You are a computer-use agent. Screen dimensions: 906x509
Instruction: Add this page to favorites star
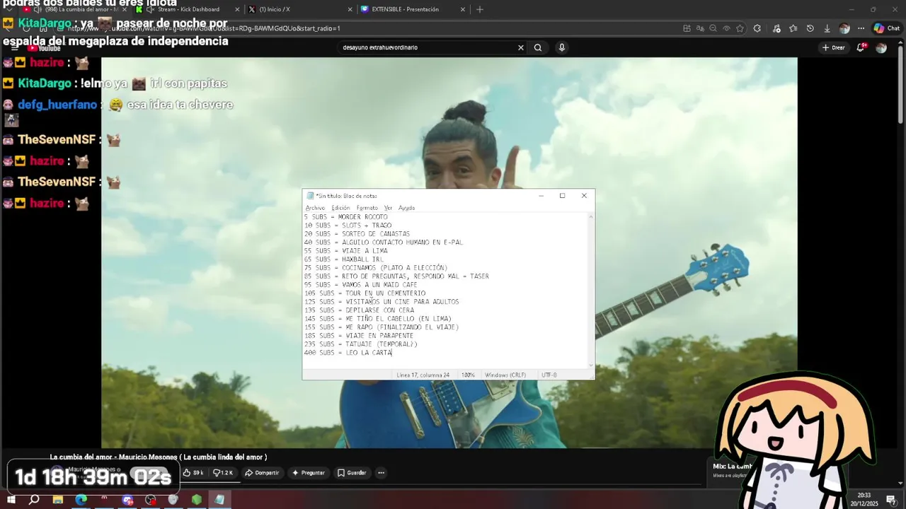pos(740,28)
